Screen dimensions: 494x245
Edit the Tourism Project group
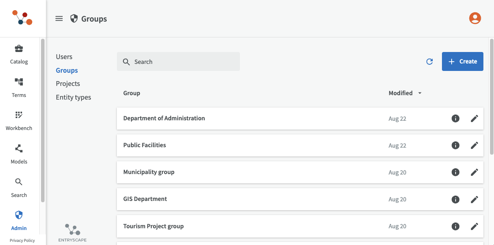tap(474, 226)
